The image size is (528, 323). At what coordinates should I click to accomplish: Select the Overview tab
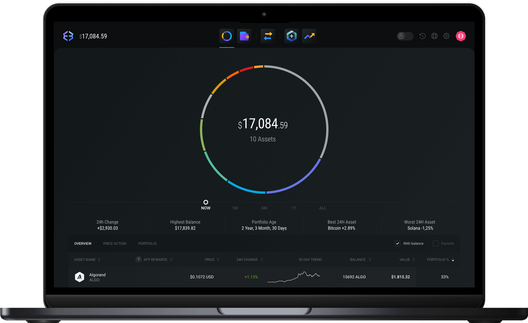[83, 244]
